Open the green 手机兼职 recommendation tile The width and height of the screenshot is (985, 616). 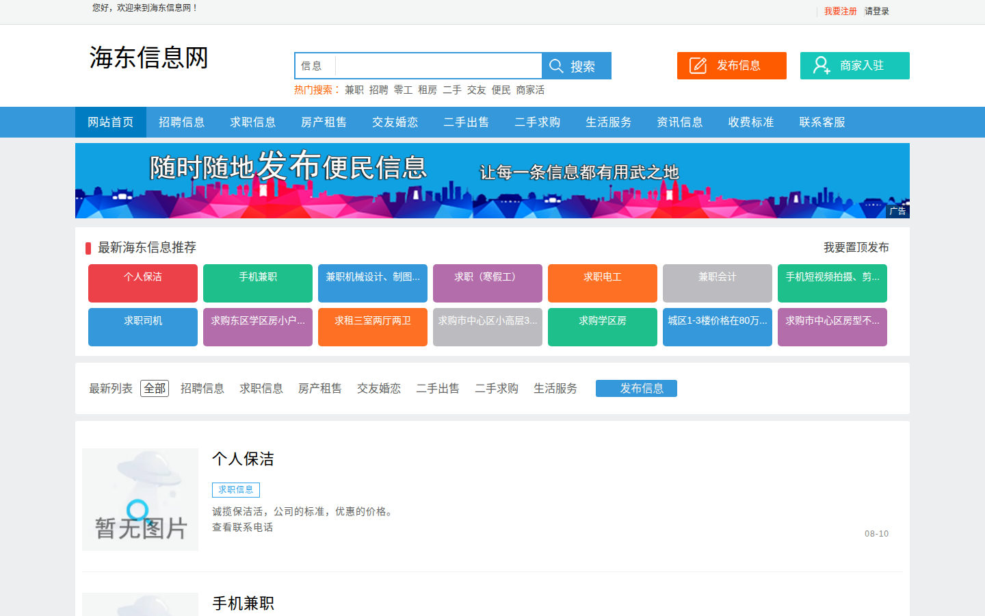pos(258,283)
